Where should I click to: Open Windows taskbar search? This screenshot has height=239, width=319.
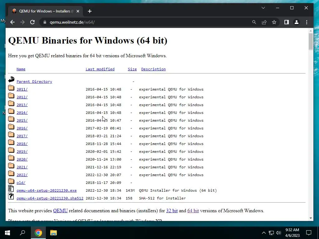pyautogui.click(x=22, y=233)
